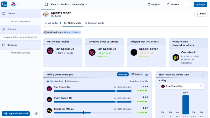210x118 pixels.
Task: Click 'Special Saver' card title
Action: click(x=149, y=49)
